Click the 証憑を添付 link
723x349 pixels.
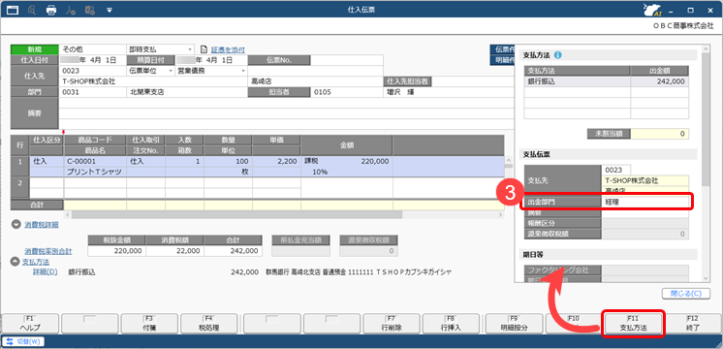(228, 49)
